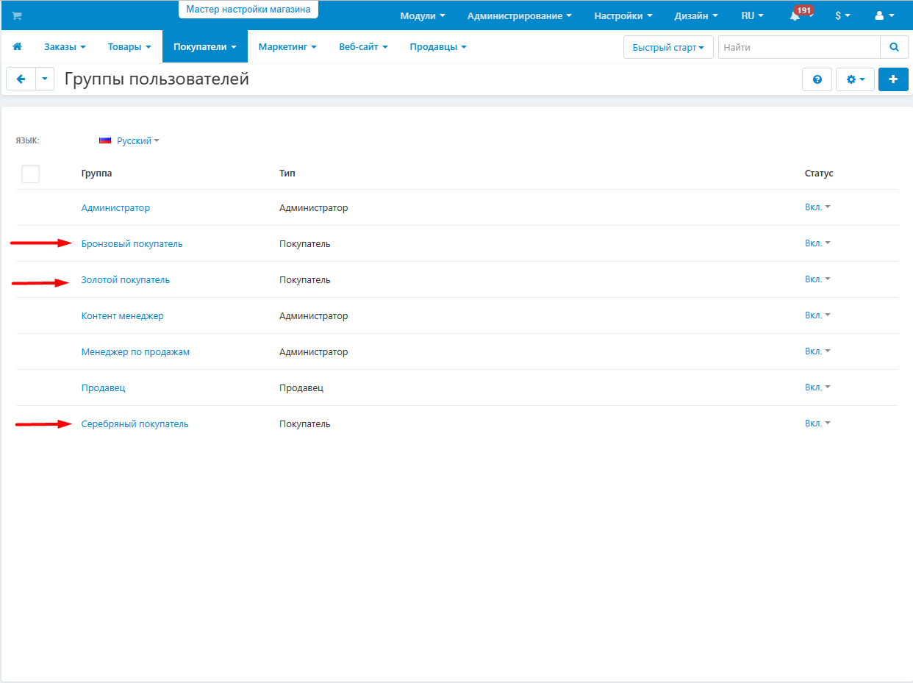Open the Модули menu
Image resolution: width=913 pixels, height=683 pixels.
(423, 15)
